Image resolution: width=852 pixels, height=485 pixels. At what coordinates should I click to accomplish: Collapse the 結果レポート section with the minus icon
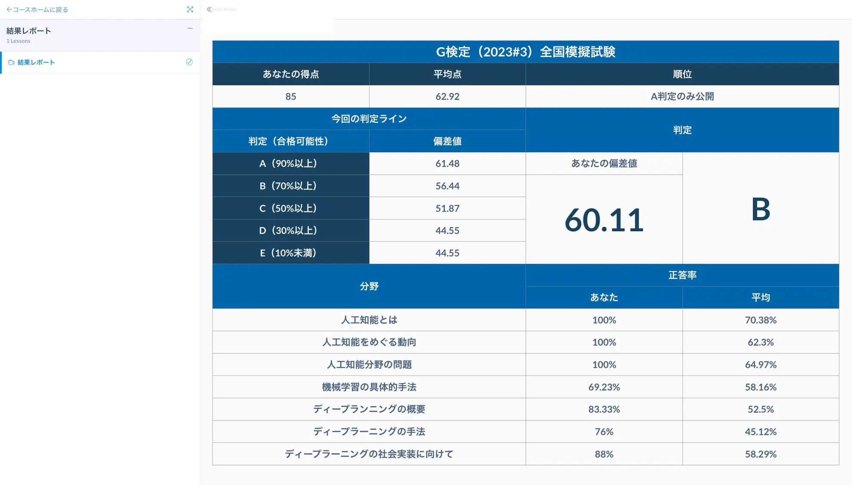click(190, 28)
